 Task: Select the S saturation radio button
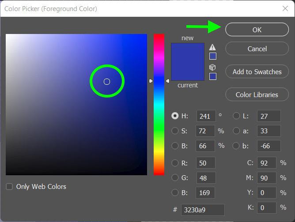pyautogui.click(x=175, y=131)
